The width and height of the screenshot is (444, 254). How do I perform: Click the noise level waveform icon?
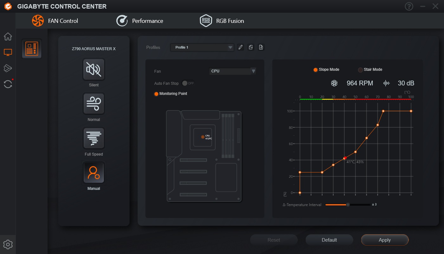pos(386,83)
